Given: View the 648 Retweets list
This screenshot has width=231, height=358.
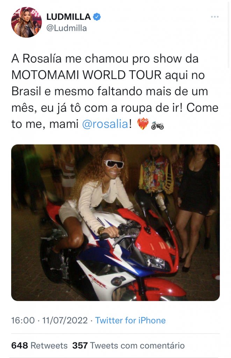Looking at the screenshot, I should 39,345.
